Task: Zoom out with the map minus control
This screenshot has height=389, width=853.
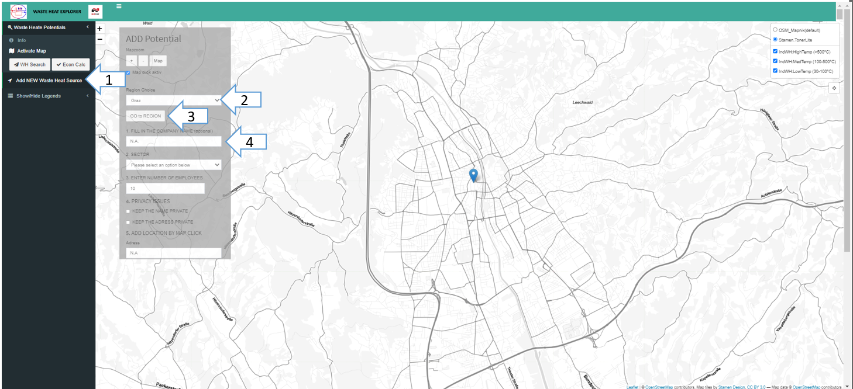Action: 99,39
